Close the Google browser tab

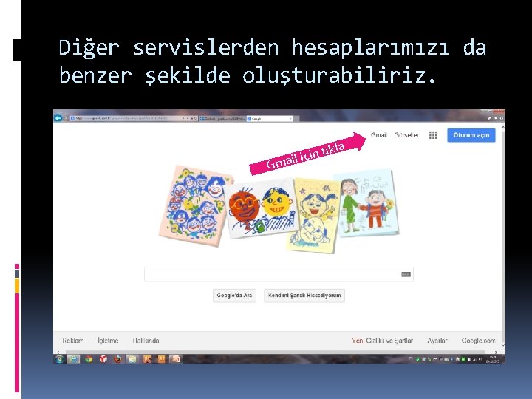click(x=290, y=118)
